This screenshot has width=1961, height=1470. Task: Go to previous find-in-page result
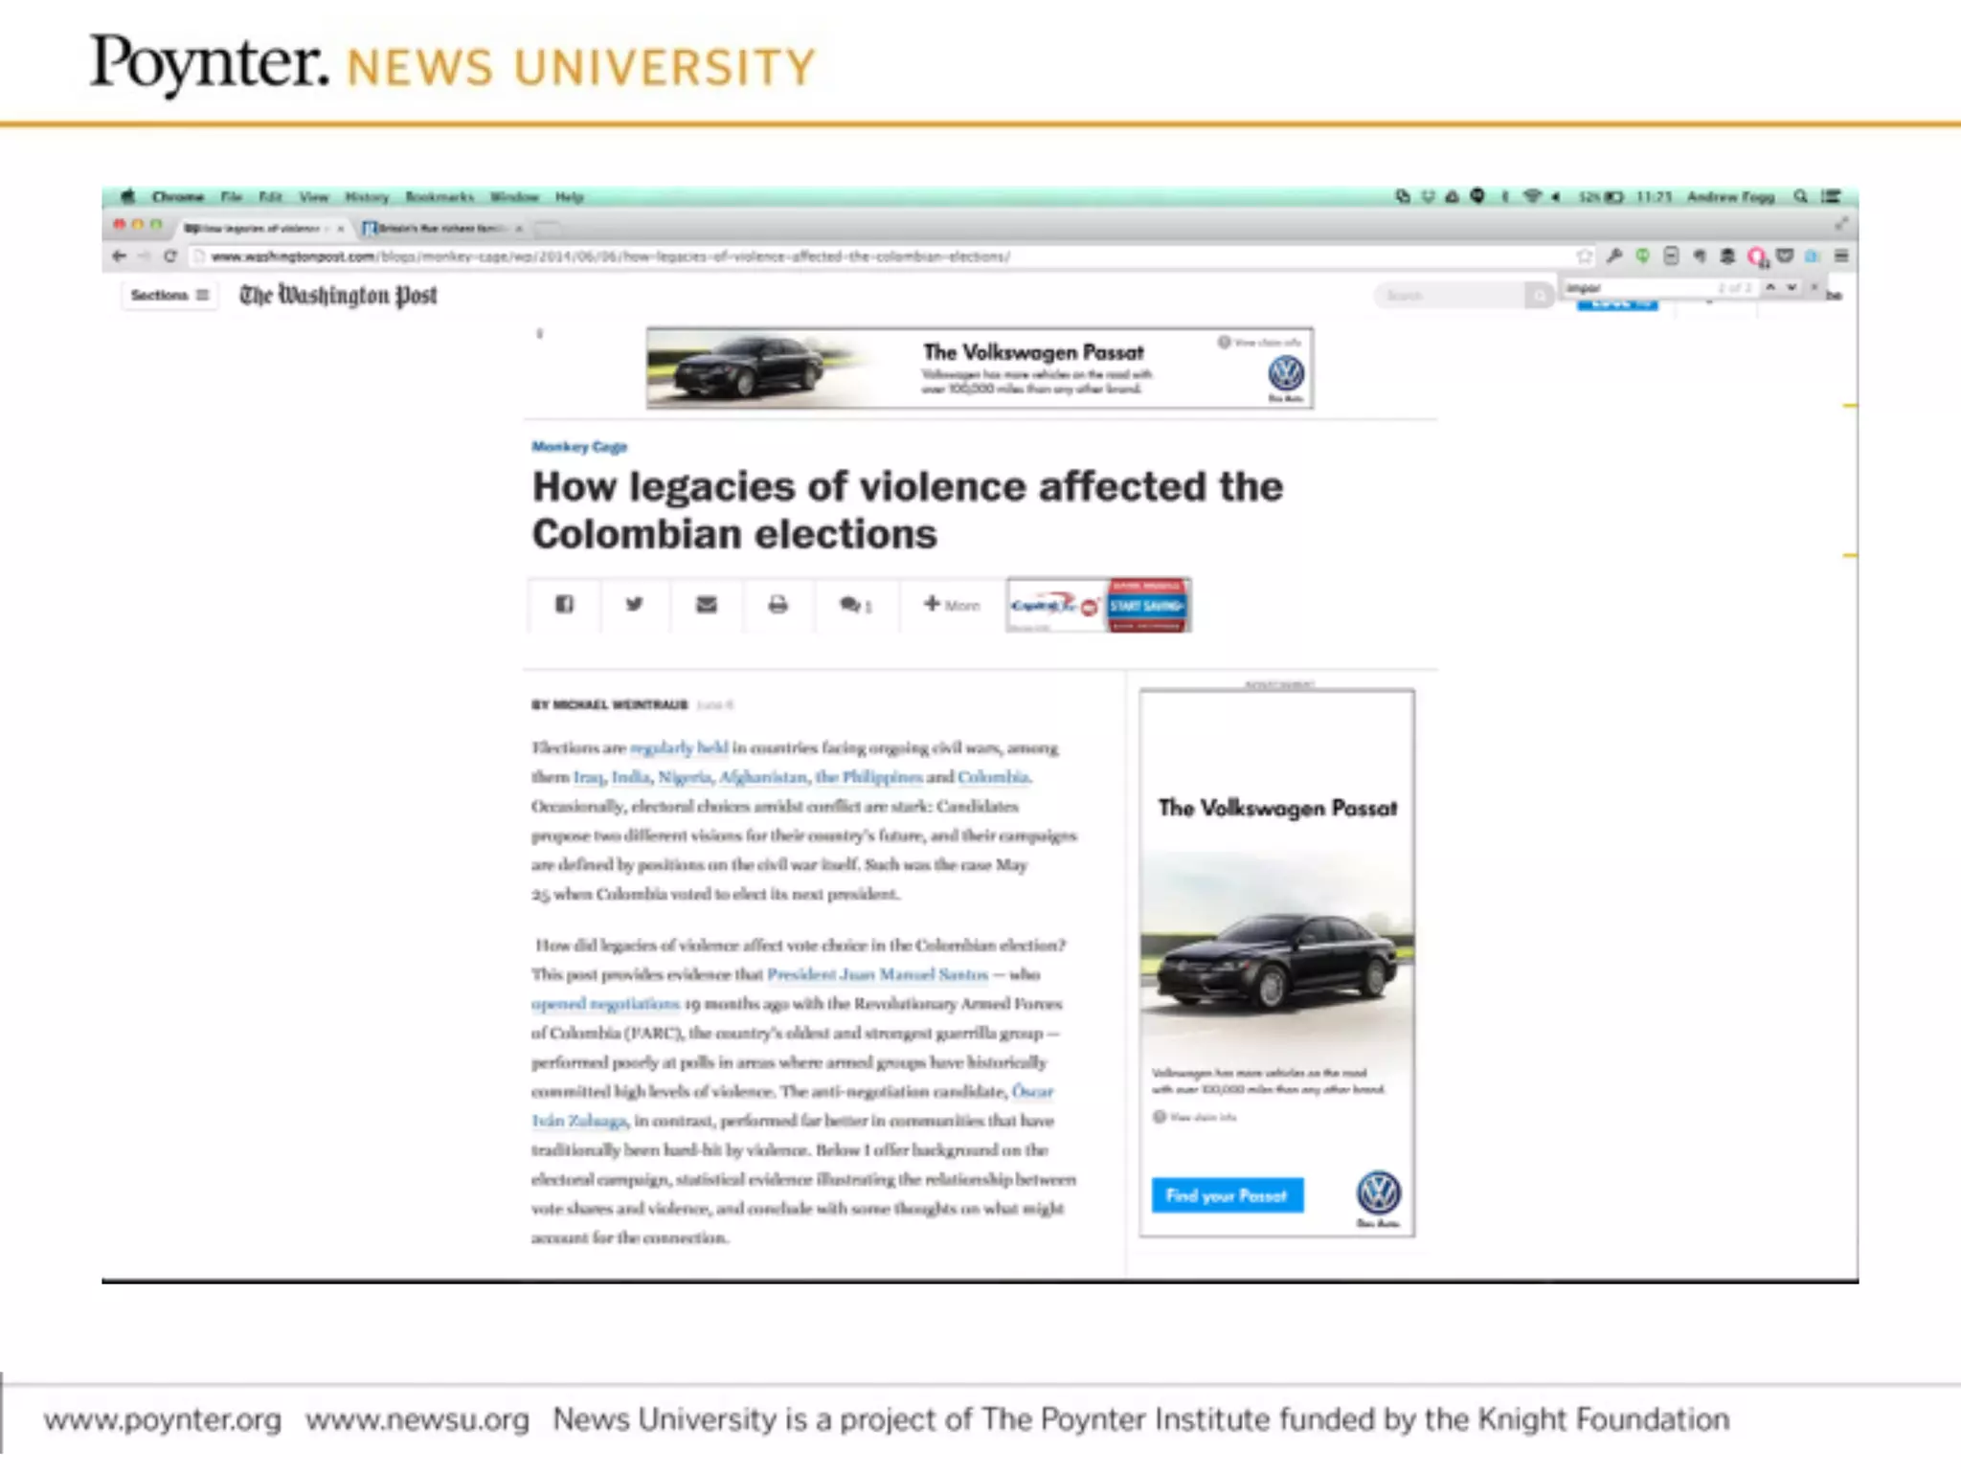coord(1770,287)
